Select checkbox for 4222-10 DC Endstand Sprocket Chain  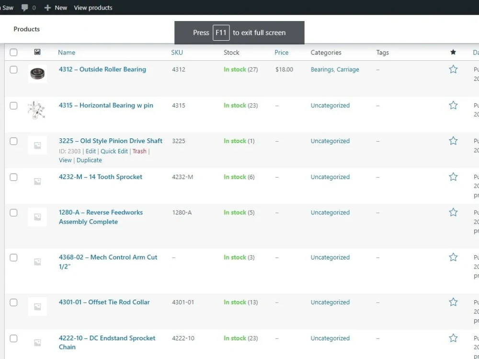coord(13,338)
